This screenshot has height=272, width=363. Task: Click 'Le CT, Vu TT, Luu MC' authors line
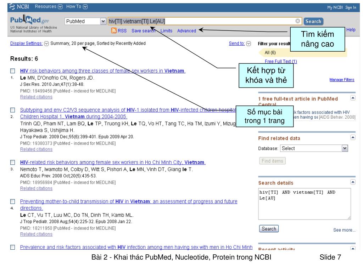pyautogui.click(x=77, y=215)
